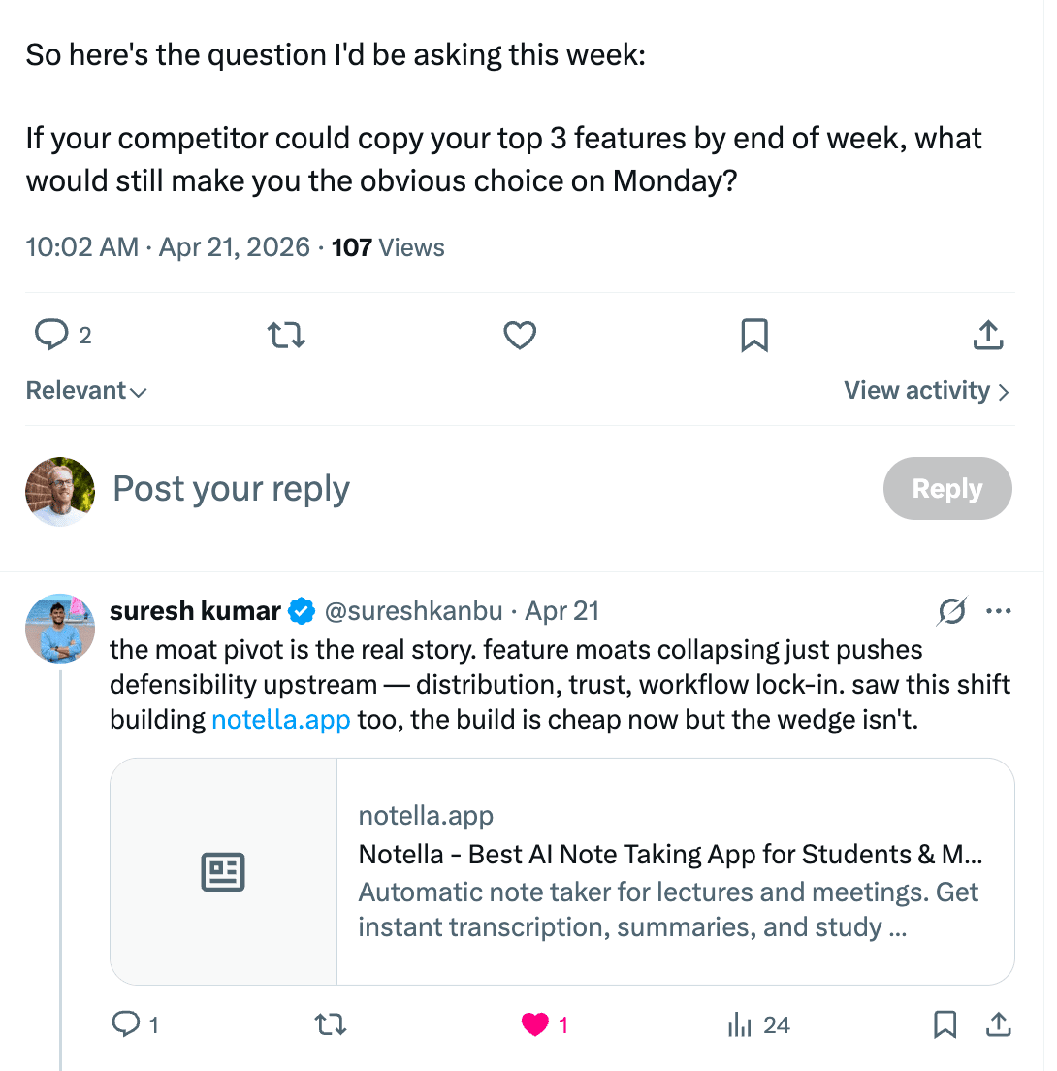View analytics for suresh's reply

(x=741, y=1024)
